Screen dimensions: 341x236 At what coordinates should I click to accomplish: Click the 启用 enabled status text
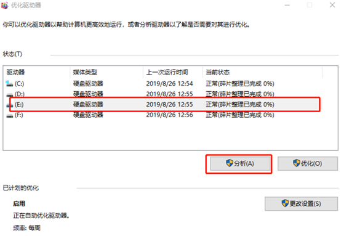pyautogui.click(x=19, y=204)
